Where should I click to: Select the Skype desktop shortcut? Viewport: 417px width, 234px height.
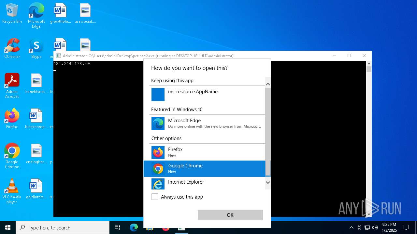pos(36,49)
